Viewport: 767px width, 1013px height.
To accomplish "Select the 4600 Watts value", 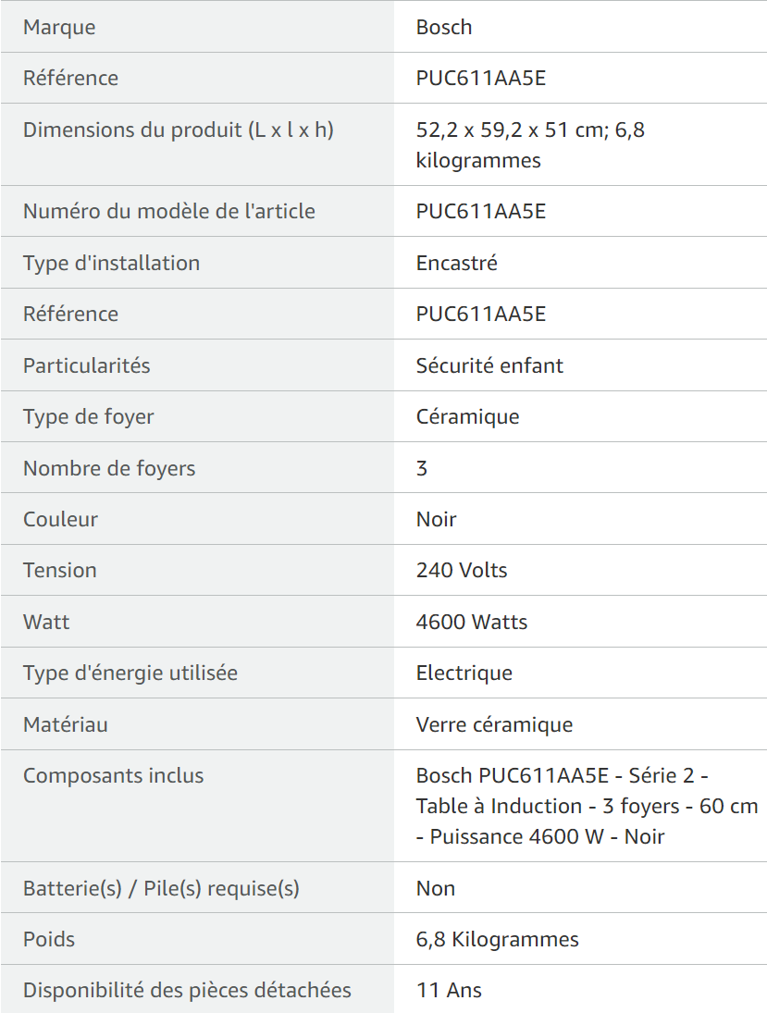I will tap(472, 623).
